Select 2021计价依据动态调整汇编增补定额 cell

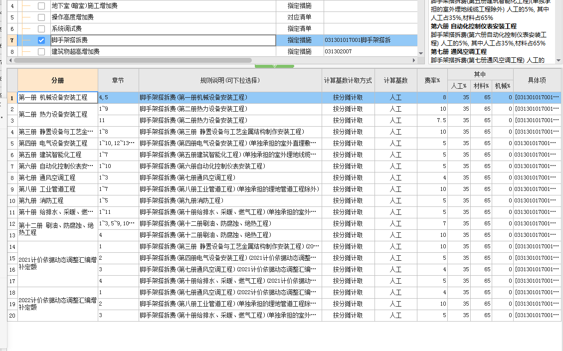pyautogui.click(x=57, y=264)
